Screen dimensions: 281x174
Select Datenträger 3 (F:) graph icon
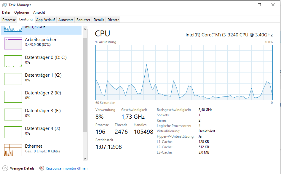coord(13,115)
